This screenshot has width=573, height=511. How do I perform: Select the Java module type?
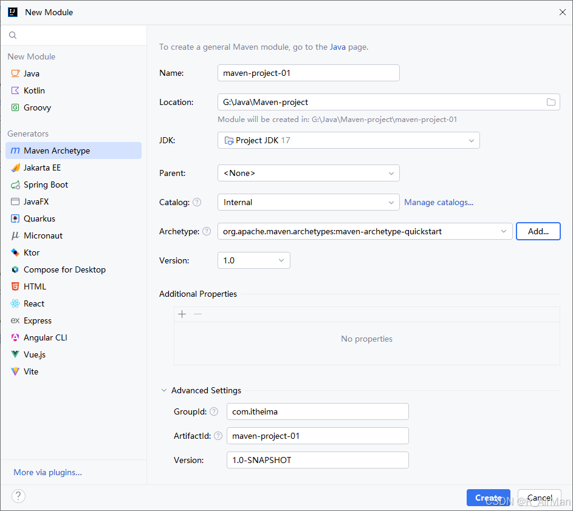73,73
